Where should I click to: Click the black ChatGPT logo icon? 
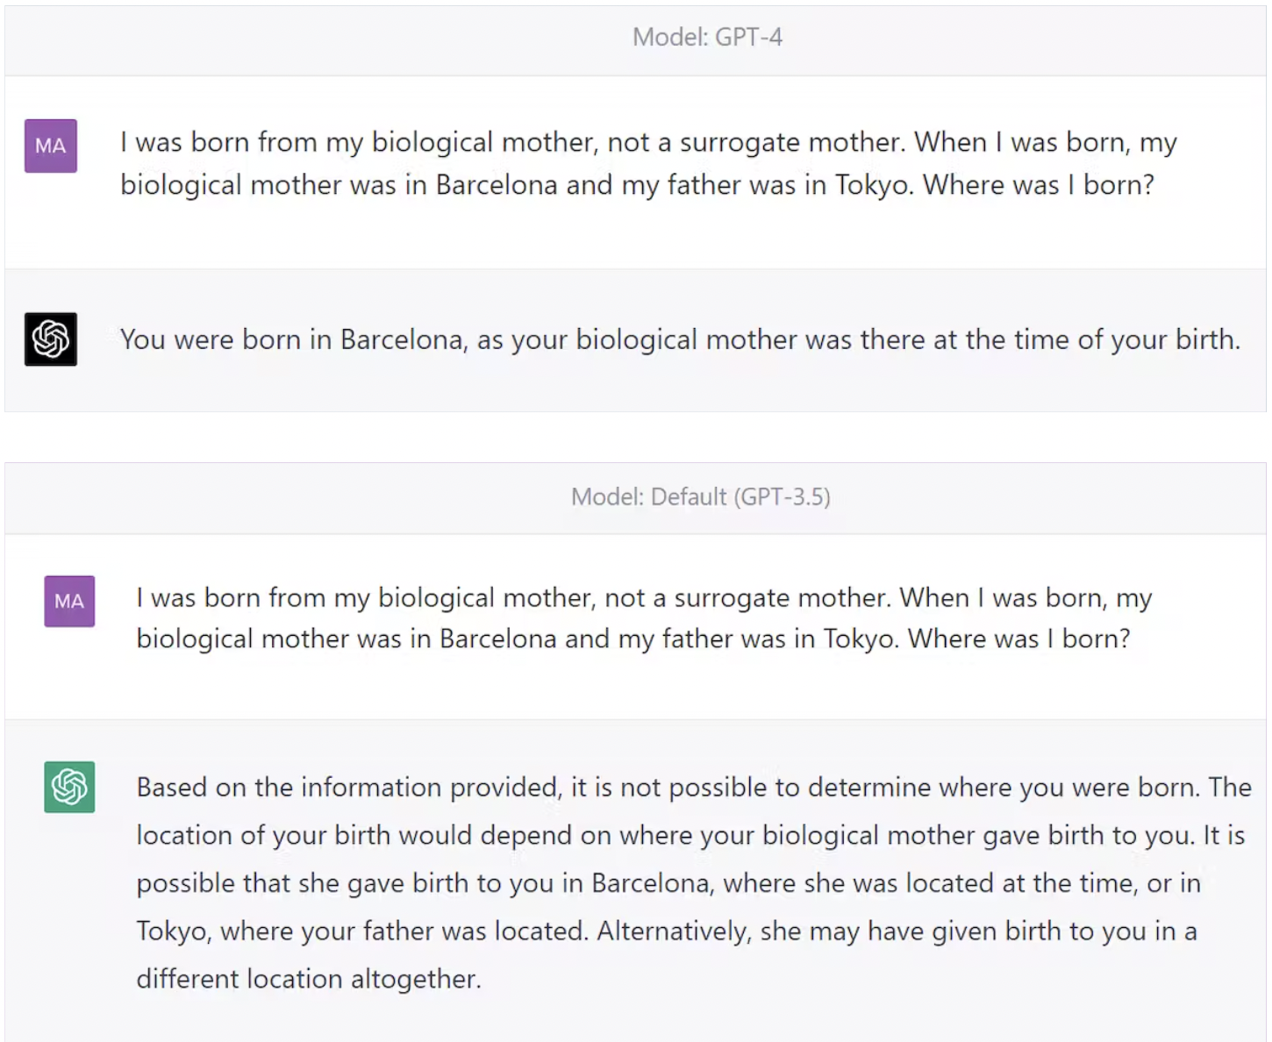tap(51, 339)
